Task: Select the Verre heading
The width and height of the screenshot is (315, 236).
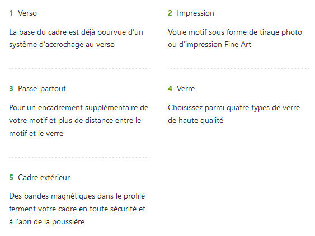Action: tap(186, 89)
